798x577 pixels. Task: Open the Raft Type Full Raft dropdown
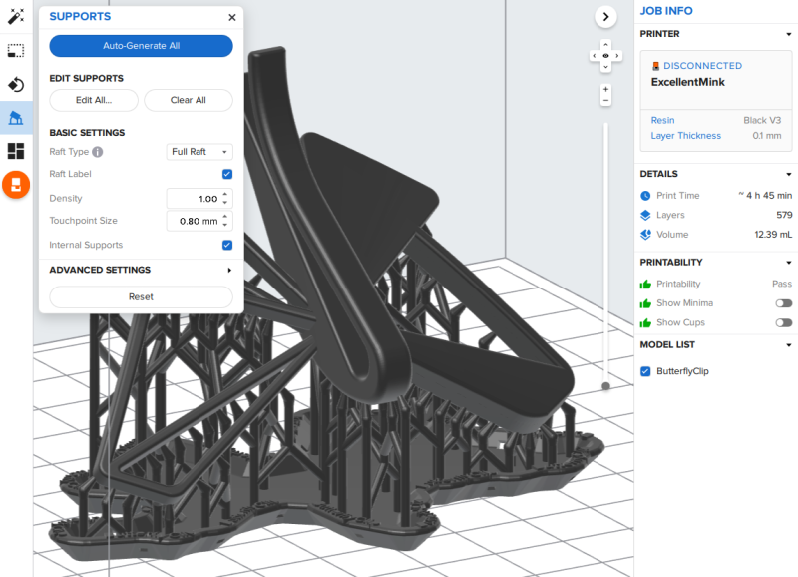199,152
